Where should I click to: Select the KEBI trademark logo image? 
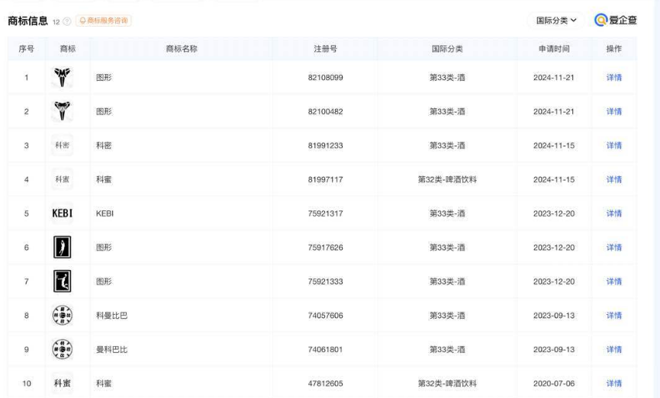[63, 213]
